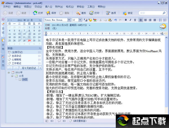The width and height of the screenshot is (169, 128).
Task: Go to the previous month in calendar
Action: click(9, 20)
